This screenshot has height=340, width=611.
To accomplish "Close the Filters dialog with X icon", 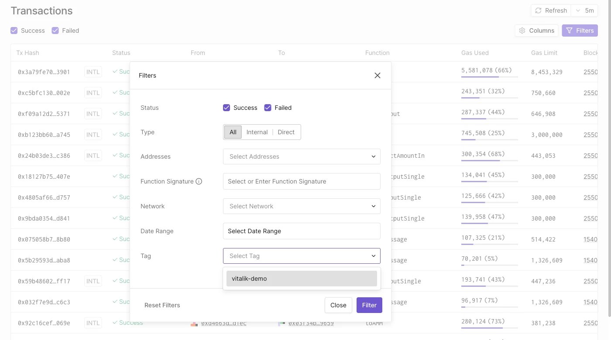I will [x=378, y=75].
